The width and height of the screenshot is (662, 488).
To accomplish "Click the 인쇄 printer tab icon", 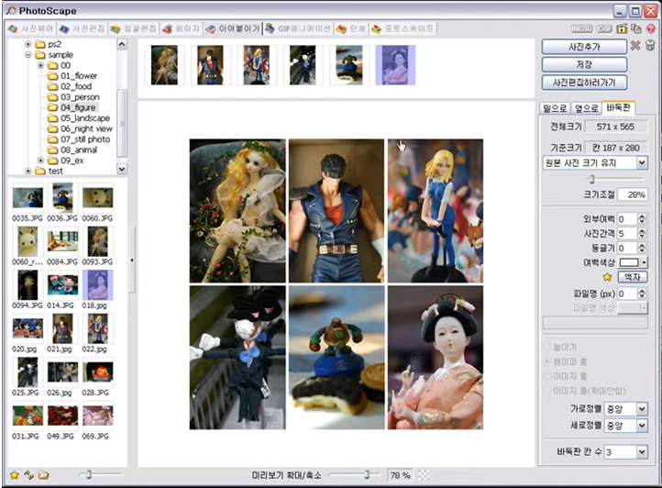I will [341, 28].
